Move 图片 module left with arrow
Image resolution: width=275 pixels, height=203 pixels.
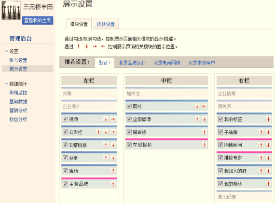click(205, 106)
